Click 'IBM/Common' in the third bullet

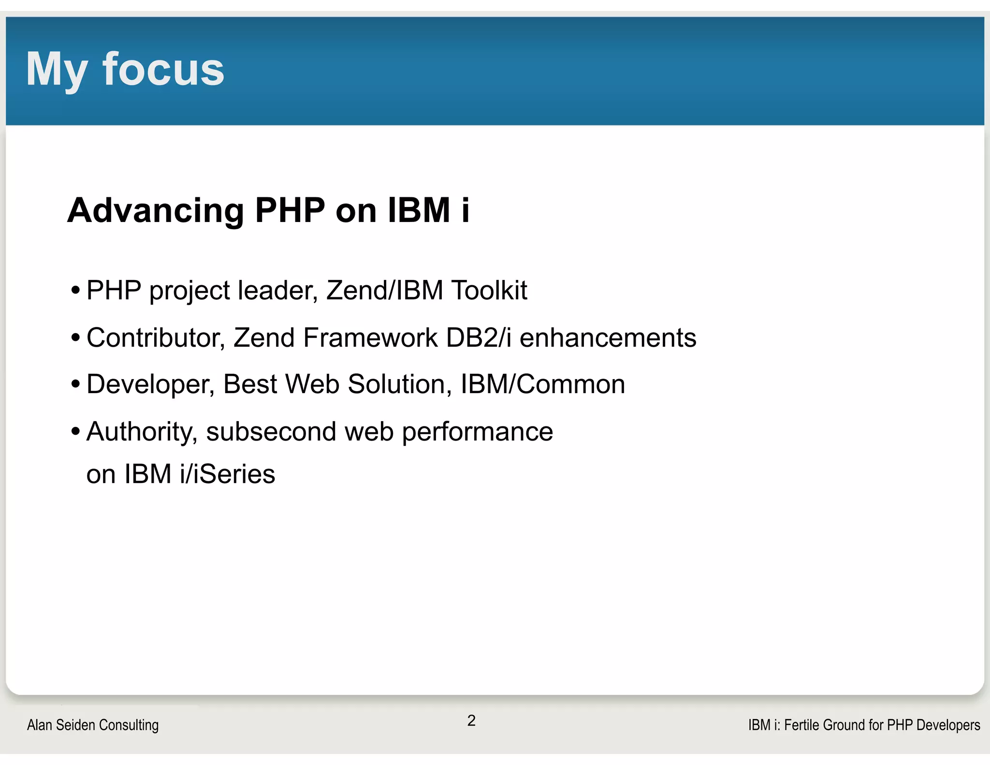(542, 384)
